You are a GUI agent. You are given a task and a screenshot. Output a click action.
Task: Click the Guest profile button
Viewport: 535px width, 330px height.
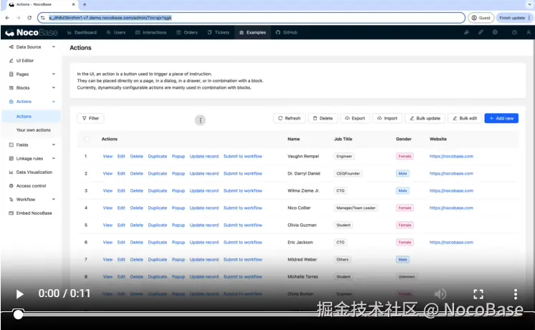[481, 18]
